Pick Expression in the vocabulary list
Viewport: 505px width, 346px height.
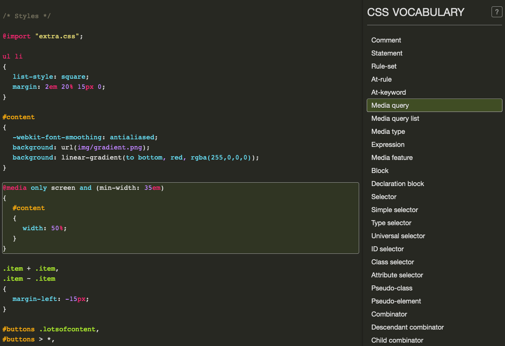387,145
